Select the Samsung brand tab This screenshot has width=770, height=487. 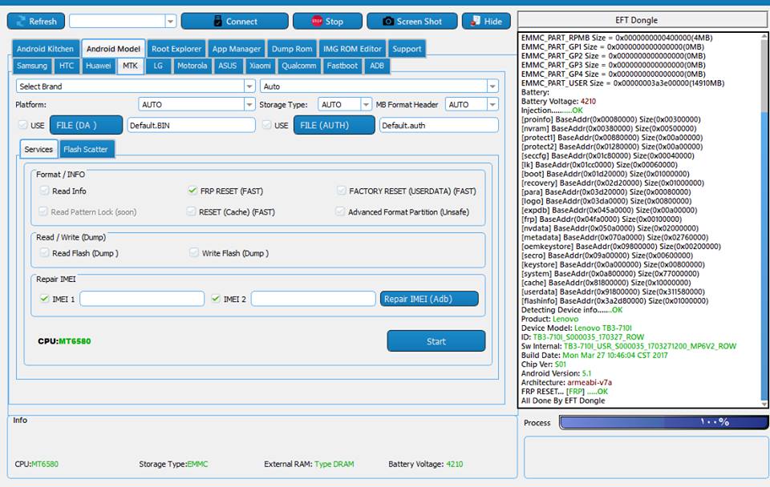click(32, 65)
